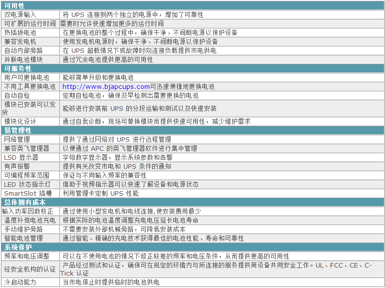
Task: Click the 模块化设计 row label
Action: pyautogui.click(x=20, y=121)
